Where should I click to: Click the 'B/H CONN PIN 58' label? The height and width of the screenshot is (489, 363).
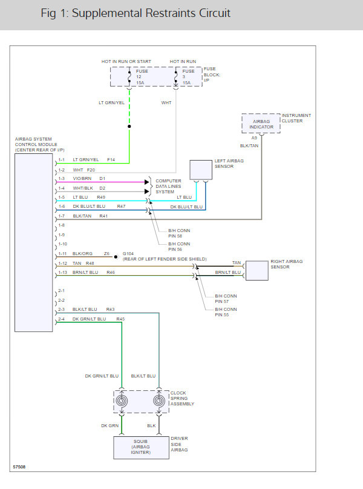point(179,233)
